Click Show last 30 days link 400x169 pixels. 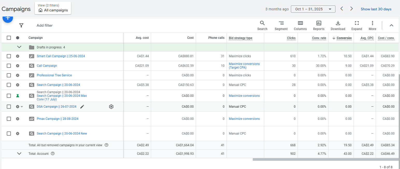point(376,9)
